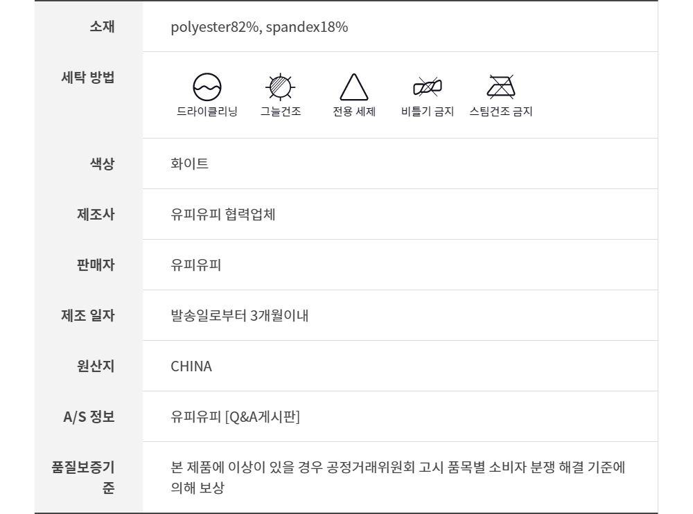Click the 판매자 seller value 유피유피
This screenshot has width=693, height=514.
196,265
